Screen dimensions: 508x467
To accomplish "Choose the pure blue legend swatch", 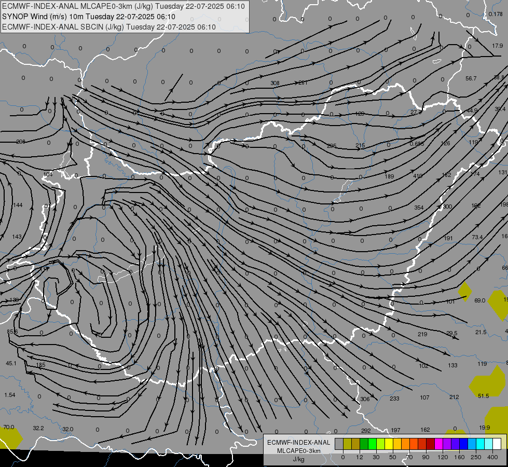I will click(x=463, y=444).
